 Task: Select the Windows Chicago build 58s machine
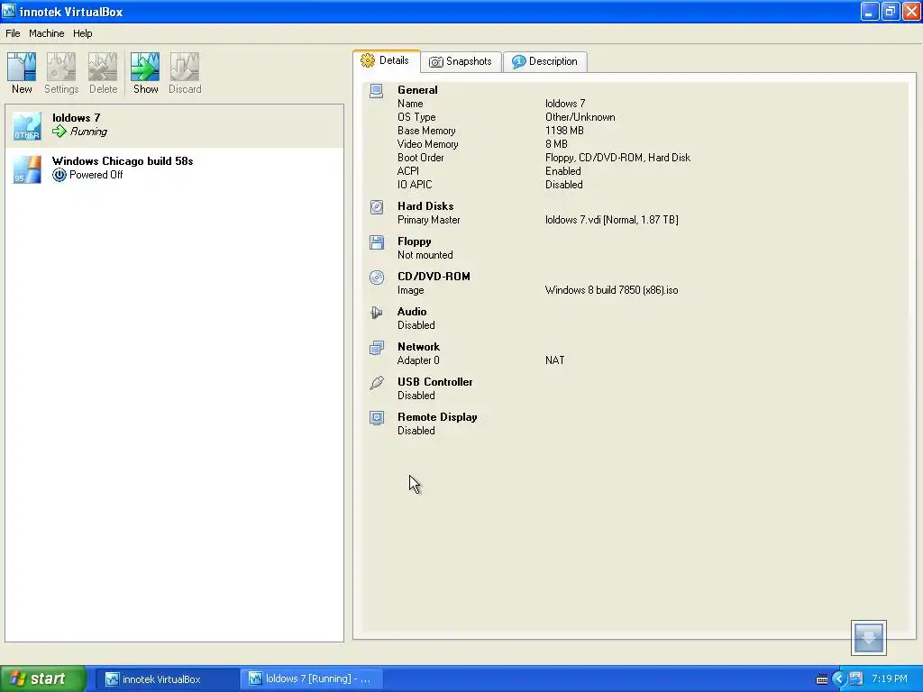coord(174,169)
